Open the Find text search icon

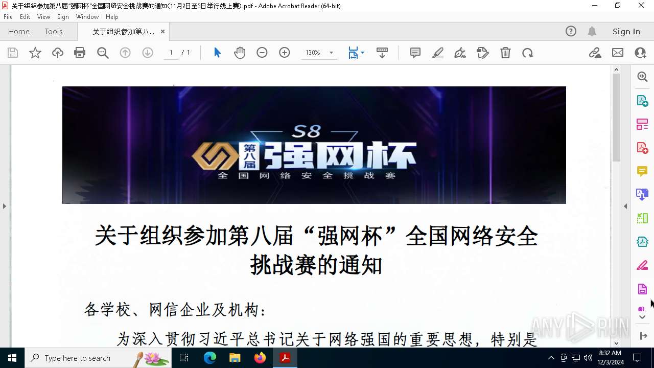(103, 53)
